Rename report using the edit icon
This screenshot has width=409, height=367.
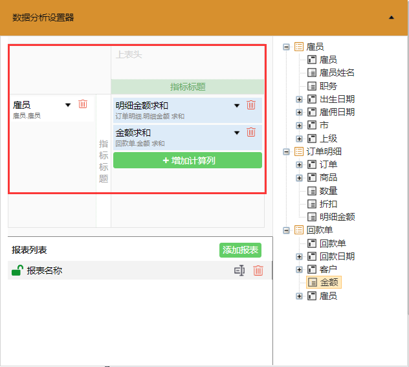point(239,270)
